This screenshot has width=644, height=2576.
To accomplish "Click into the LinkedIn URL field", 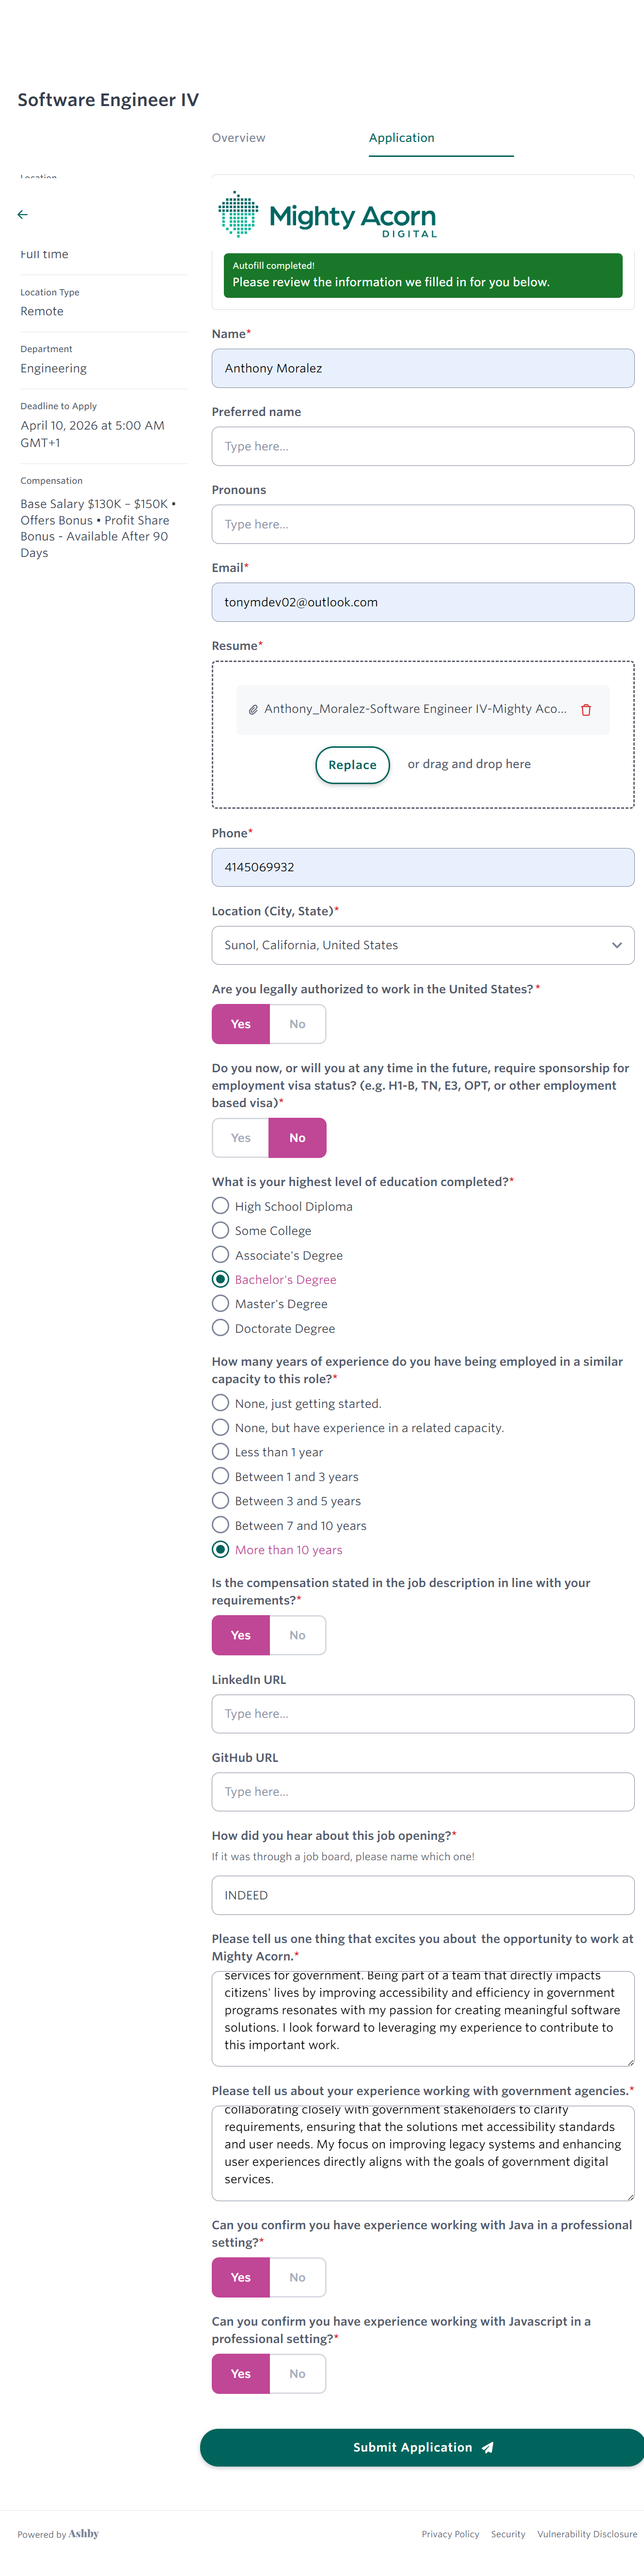I will [x=422, y=1714].
